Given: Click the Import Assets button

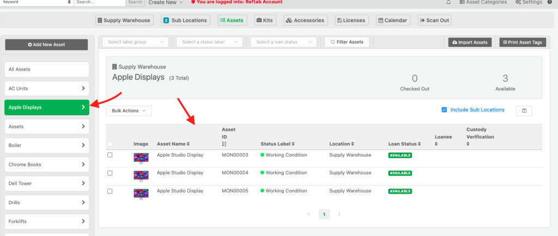Looking at the screenshot, I should click(x=470, y=42).
